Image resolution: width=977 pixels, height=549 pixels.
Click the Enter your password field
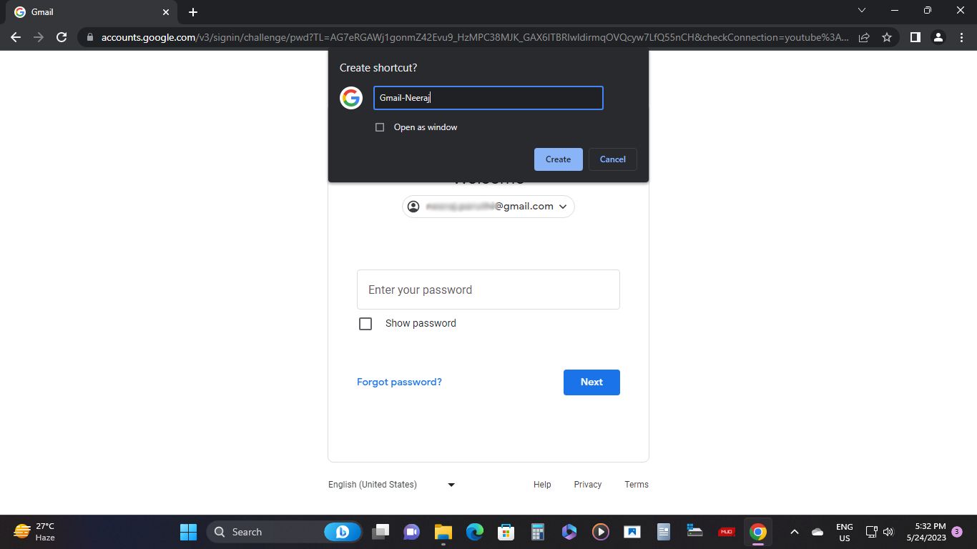(x=488, y=290)
